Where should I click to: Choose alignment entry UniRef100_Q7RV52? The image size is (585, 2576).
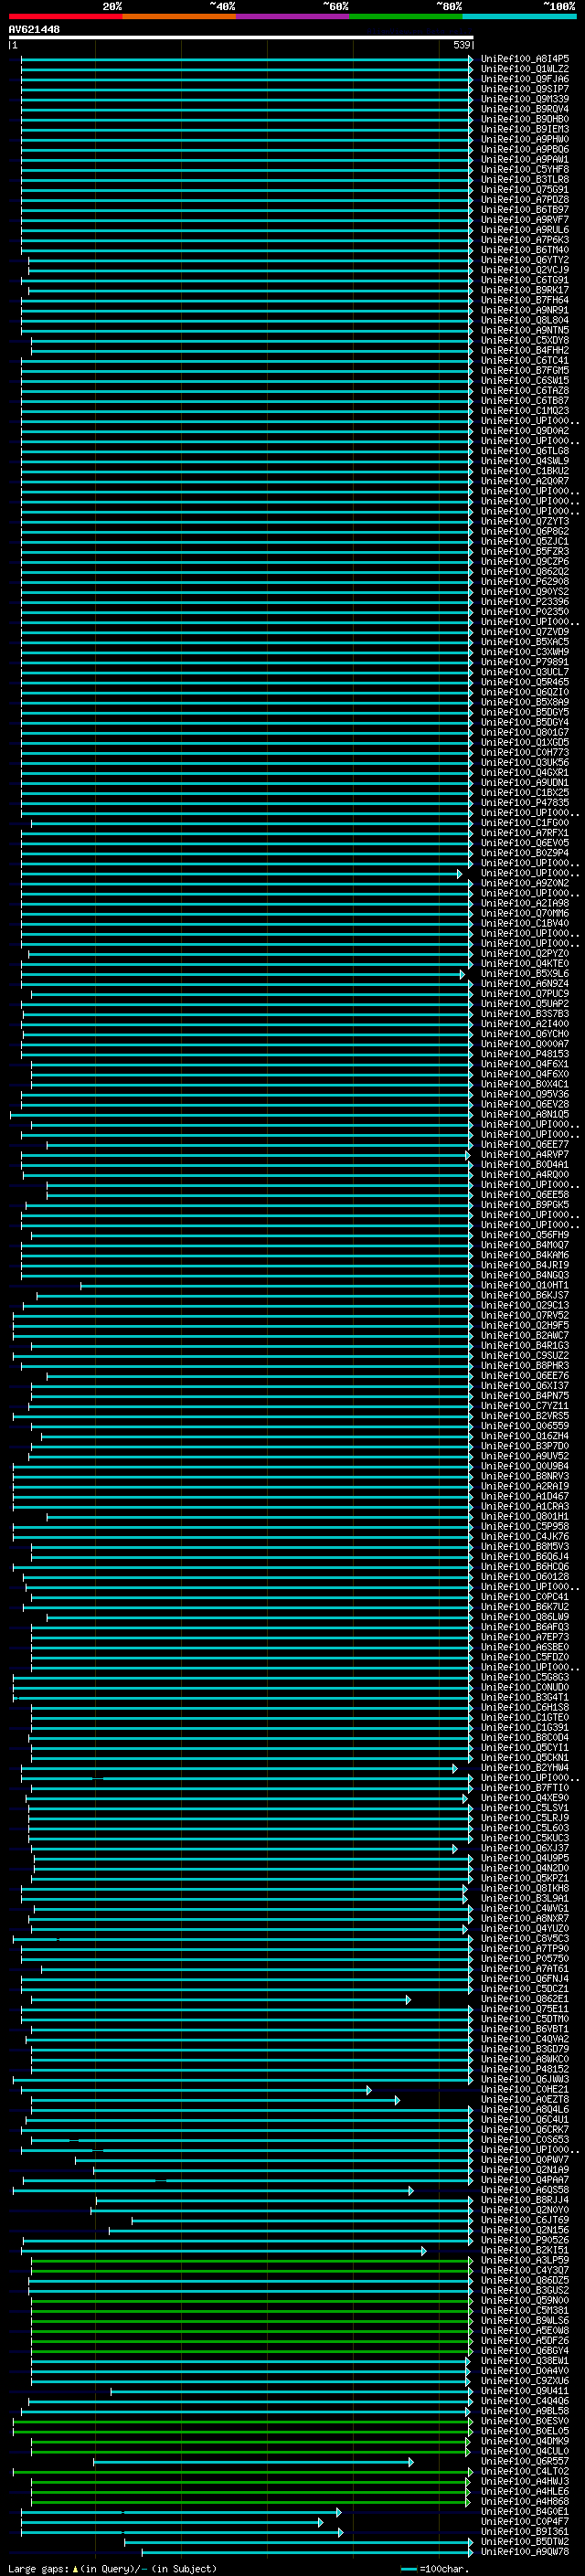[x=524, y=1315]
